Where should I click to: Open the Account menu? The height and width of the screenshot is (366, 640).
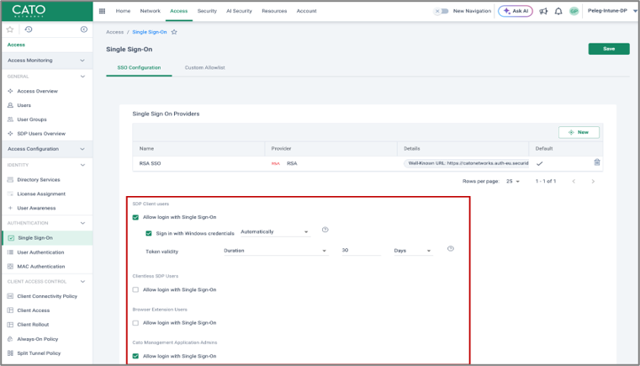click(x=306, y=11)
